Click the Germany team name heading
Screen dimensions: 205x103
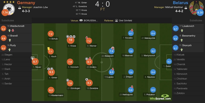26,3
